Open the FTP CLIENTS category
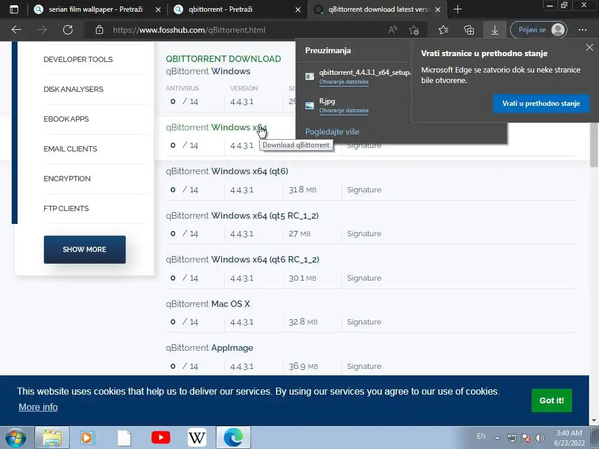Screen dimensions: 599x449 click(66, 209)
